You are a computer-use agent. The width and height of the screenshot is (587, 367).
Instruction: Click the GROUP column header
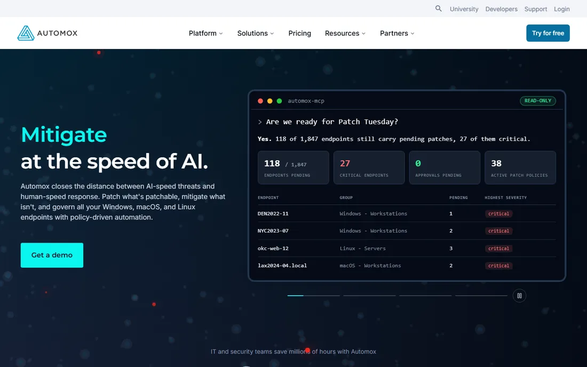coord(346,197)
